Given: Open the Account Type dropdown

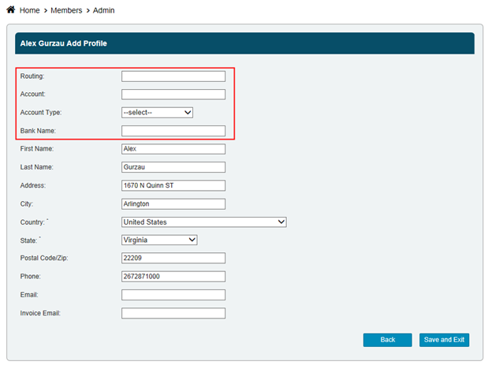Looking at the screenshot, I should [158, 113].
